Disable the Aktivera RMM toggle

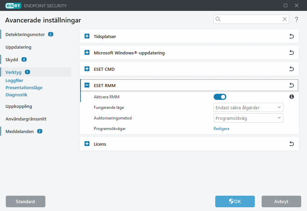coord(220,97)
